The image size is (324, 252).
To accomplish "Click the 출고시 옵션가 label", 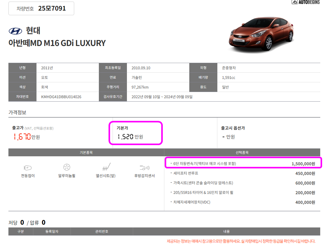I will click(233, 128).
